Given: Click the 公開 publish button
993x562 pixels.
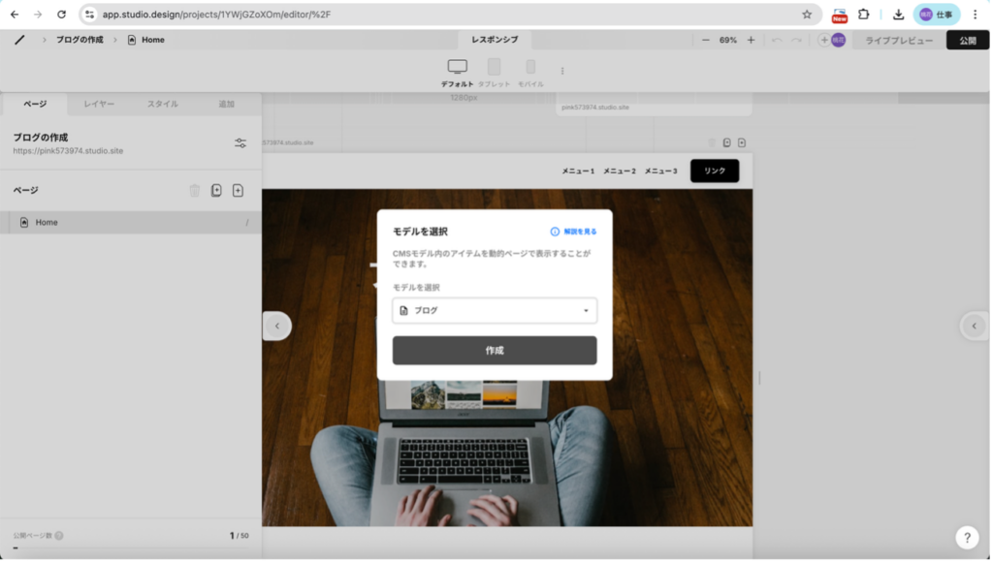Looking at the screenshot, I should click(x=967, y=40).
